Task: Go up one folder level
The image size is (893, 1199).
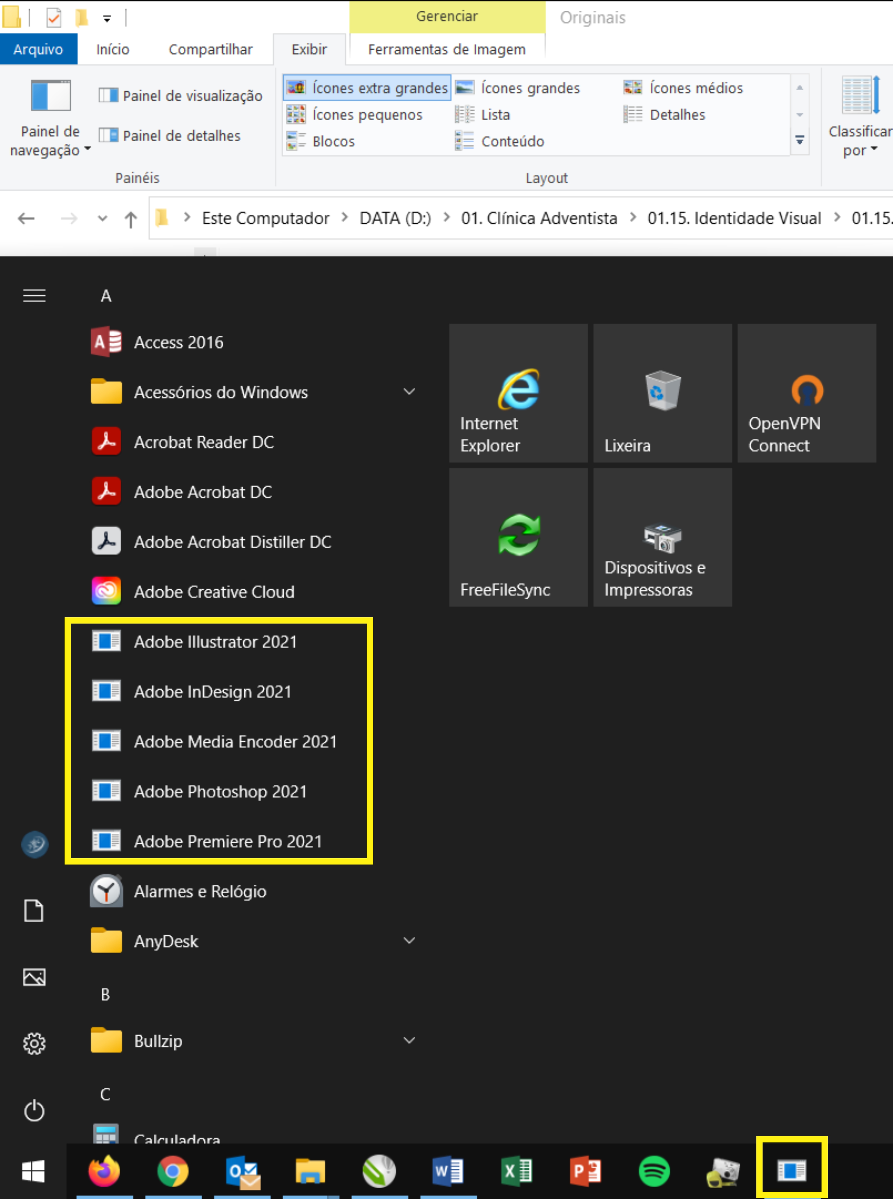Action: pyautogui.click(x=130, y=218)
